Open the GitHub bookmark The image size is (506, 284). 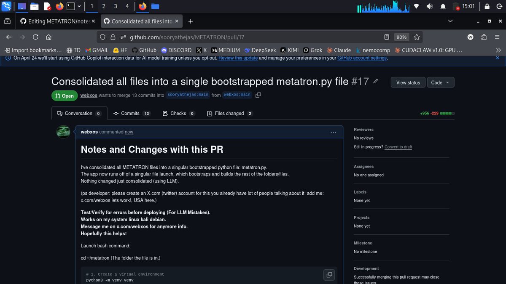[x=144, y=50]
